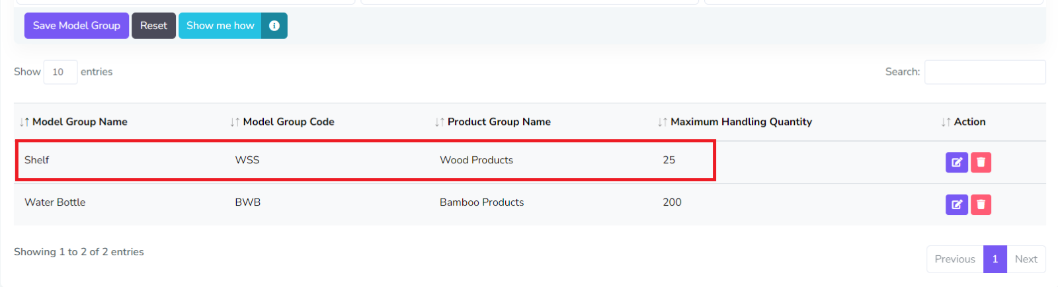The image size is (1058, 287).
Task: Sort the Action column arrows icon
Action: (x=946, y=122)
